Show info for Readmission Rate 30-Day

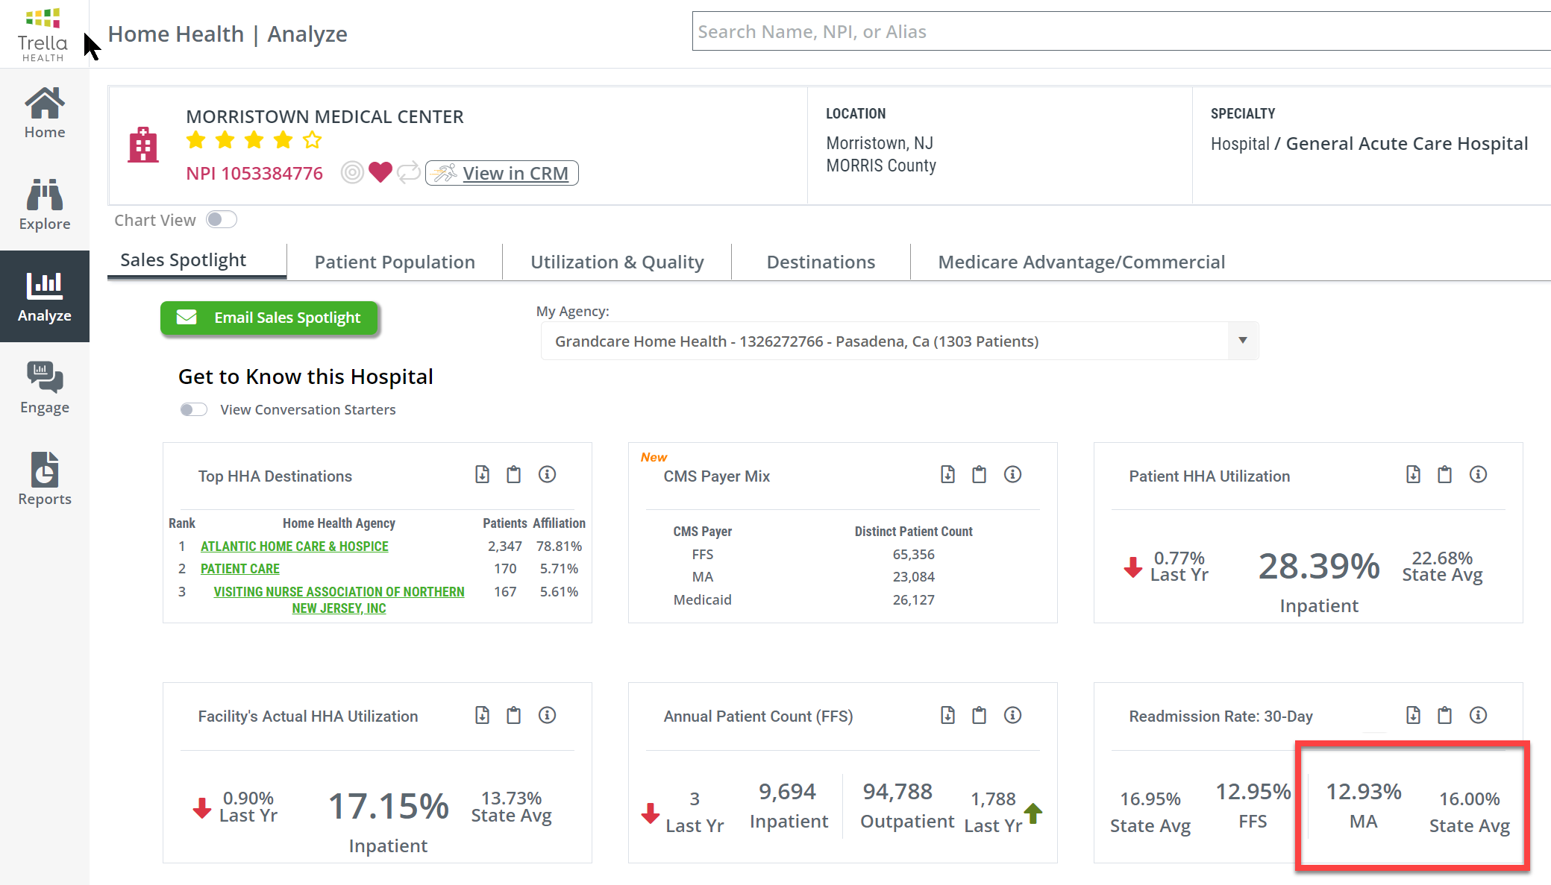[1479, 716]
